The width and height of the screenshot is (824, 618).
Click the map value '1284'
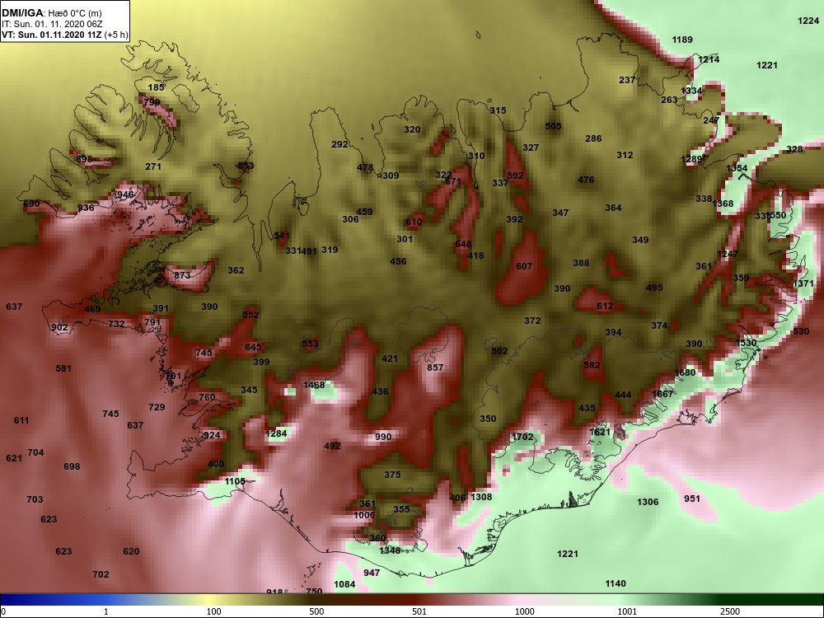pyautogui.click(x=276, y=433)
